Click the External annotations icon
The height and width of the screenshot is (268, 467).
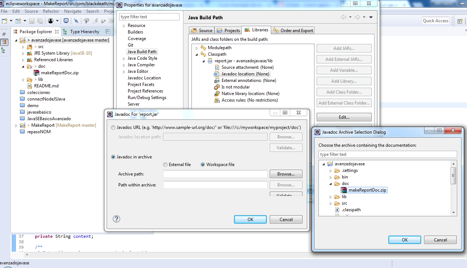217,80
